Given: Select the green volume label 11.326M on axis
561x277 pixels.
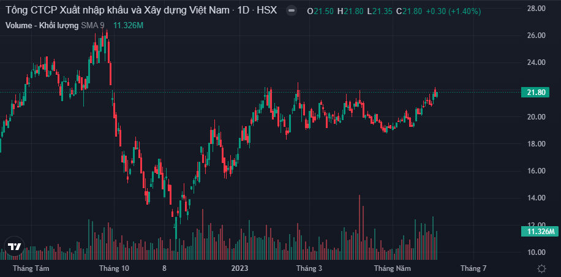Looking at the screenshot, I should [x=540, y=231].
